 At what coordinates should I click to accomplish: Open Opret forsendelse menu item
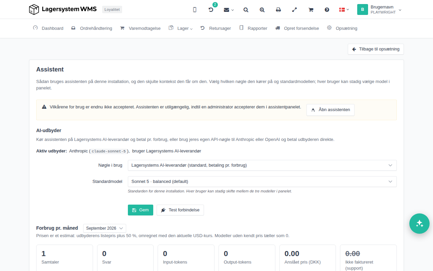[x=297, y=28]
